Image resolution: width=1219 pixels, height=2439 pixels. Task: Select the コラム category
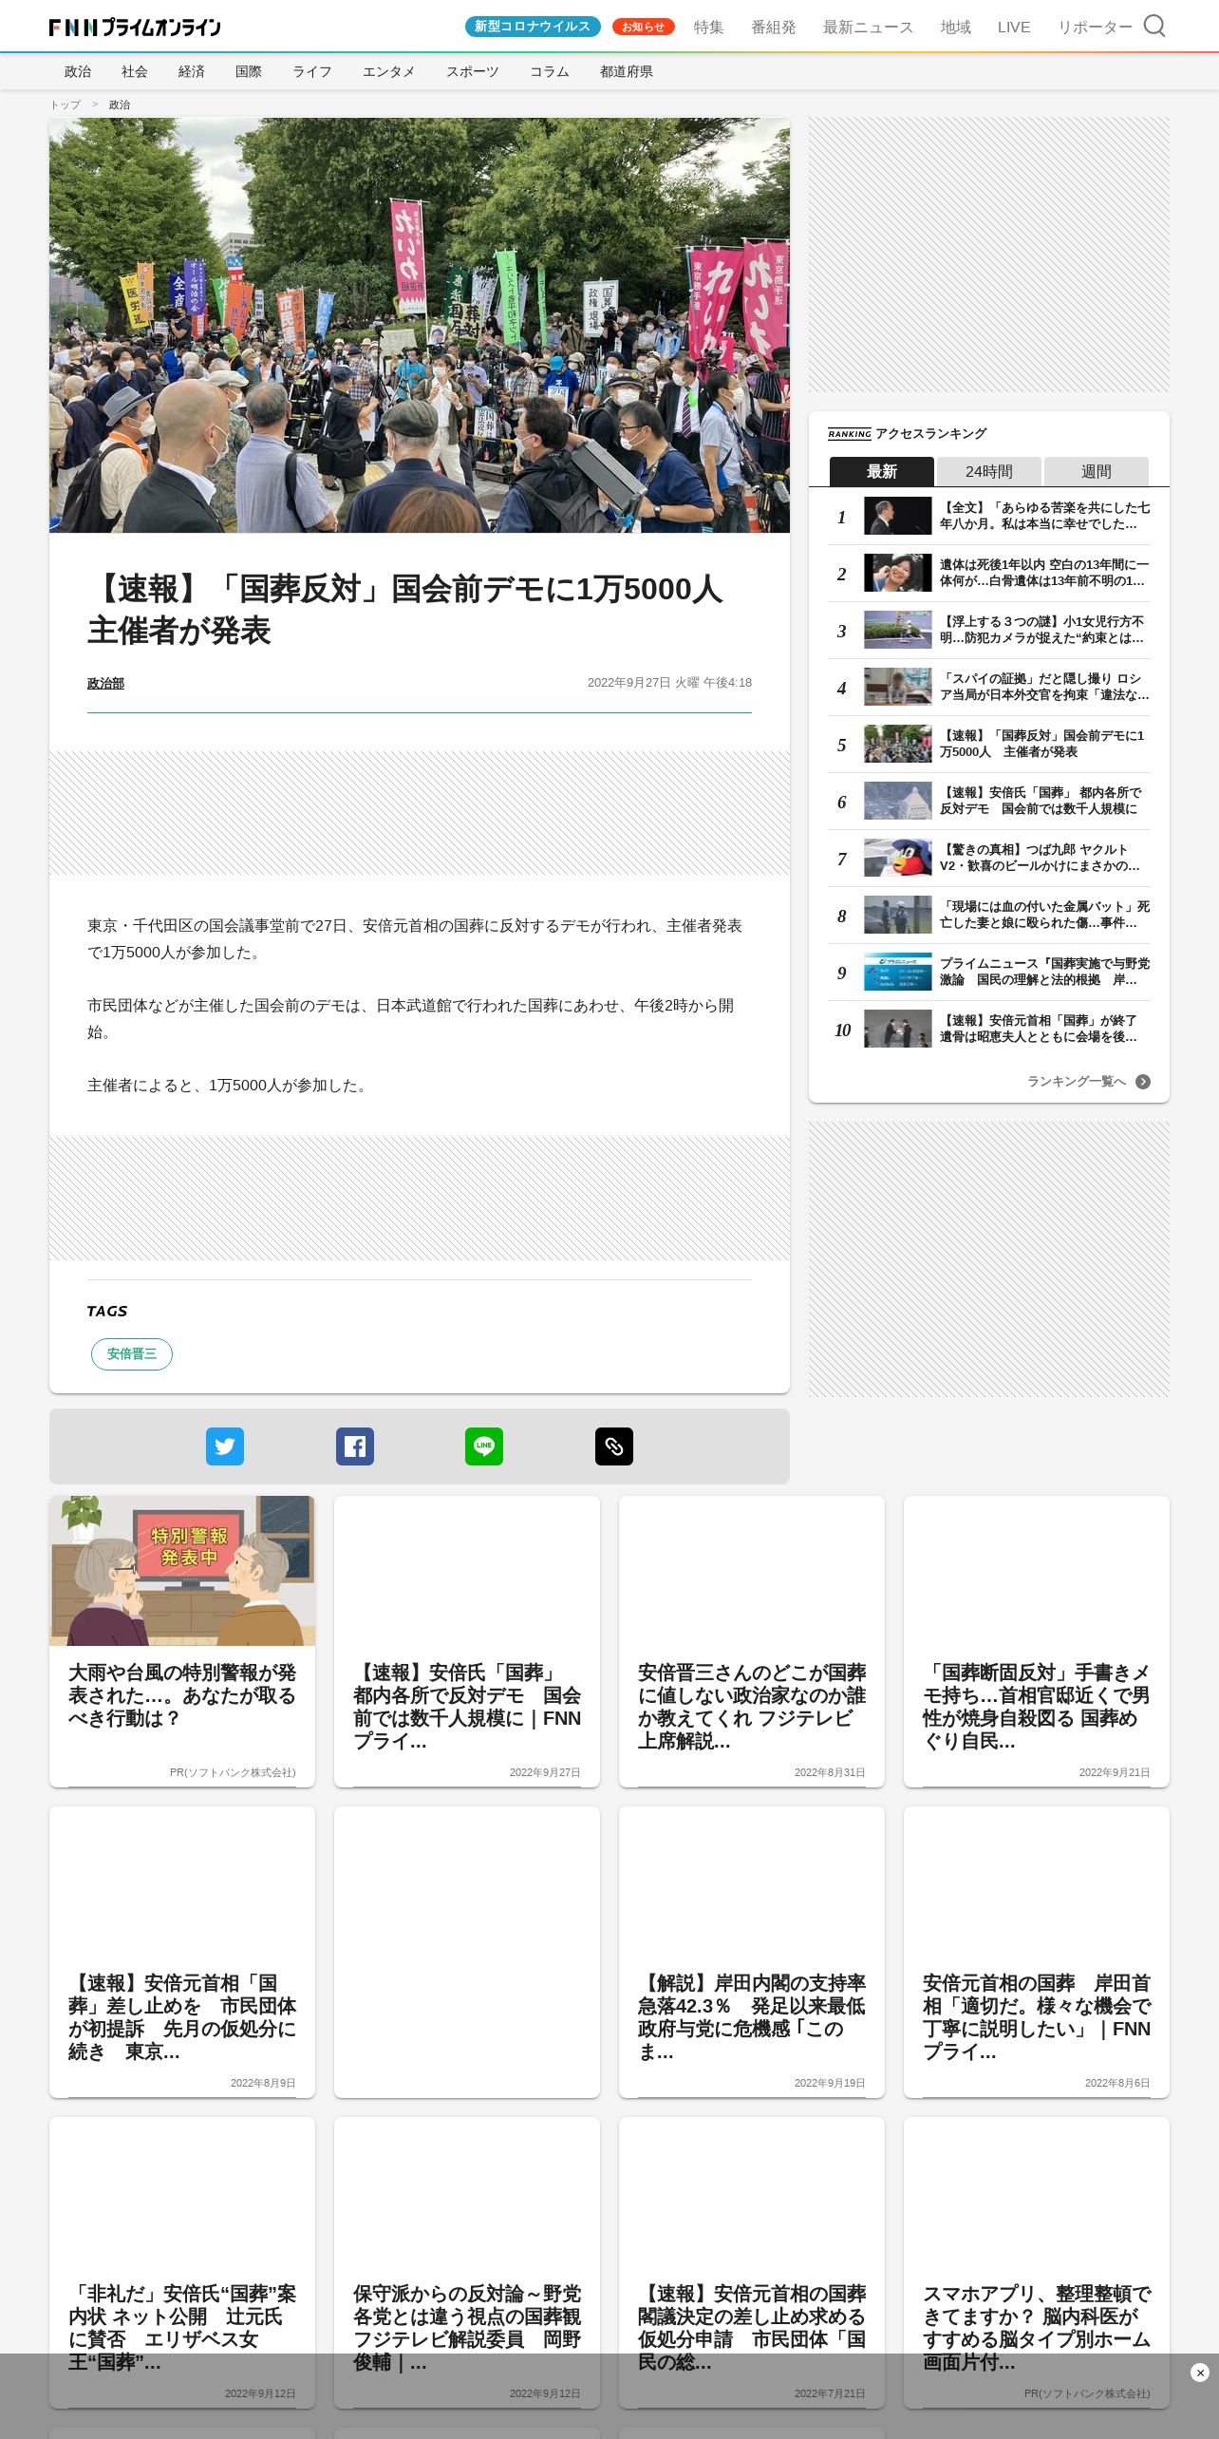pyautogui.click(x=550, y=71)
